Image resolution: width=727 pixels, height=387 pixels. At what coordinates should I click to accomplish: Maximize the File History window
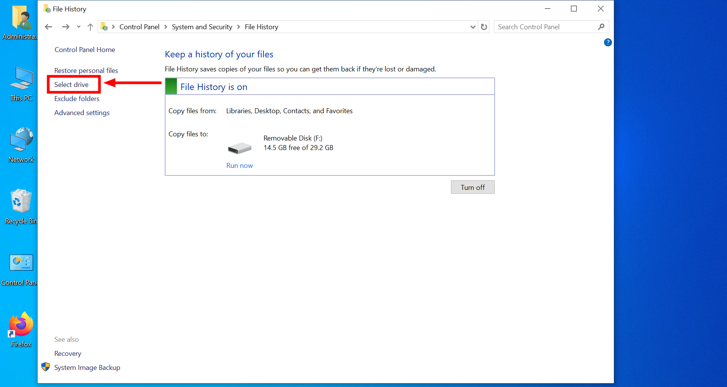(x=574, y=9)
